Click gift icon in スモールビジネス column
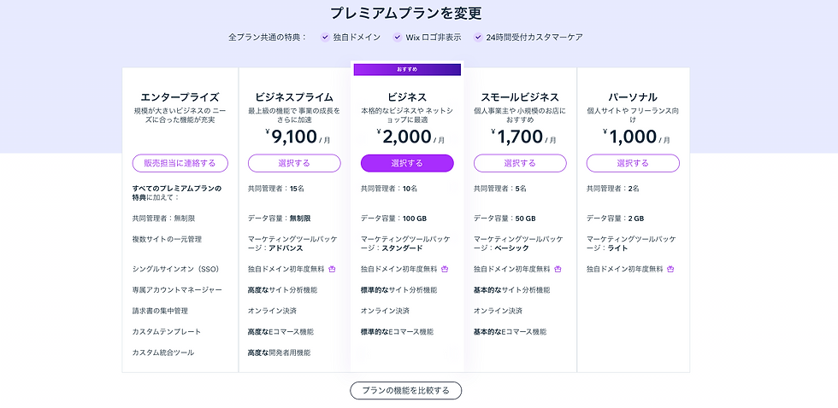This screenshot has height=408, width=838. (x=558, y=269)
